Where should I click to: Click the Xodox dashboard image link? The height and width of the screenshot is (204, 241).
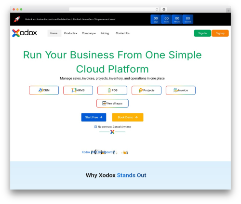point(105,152)
